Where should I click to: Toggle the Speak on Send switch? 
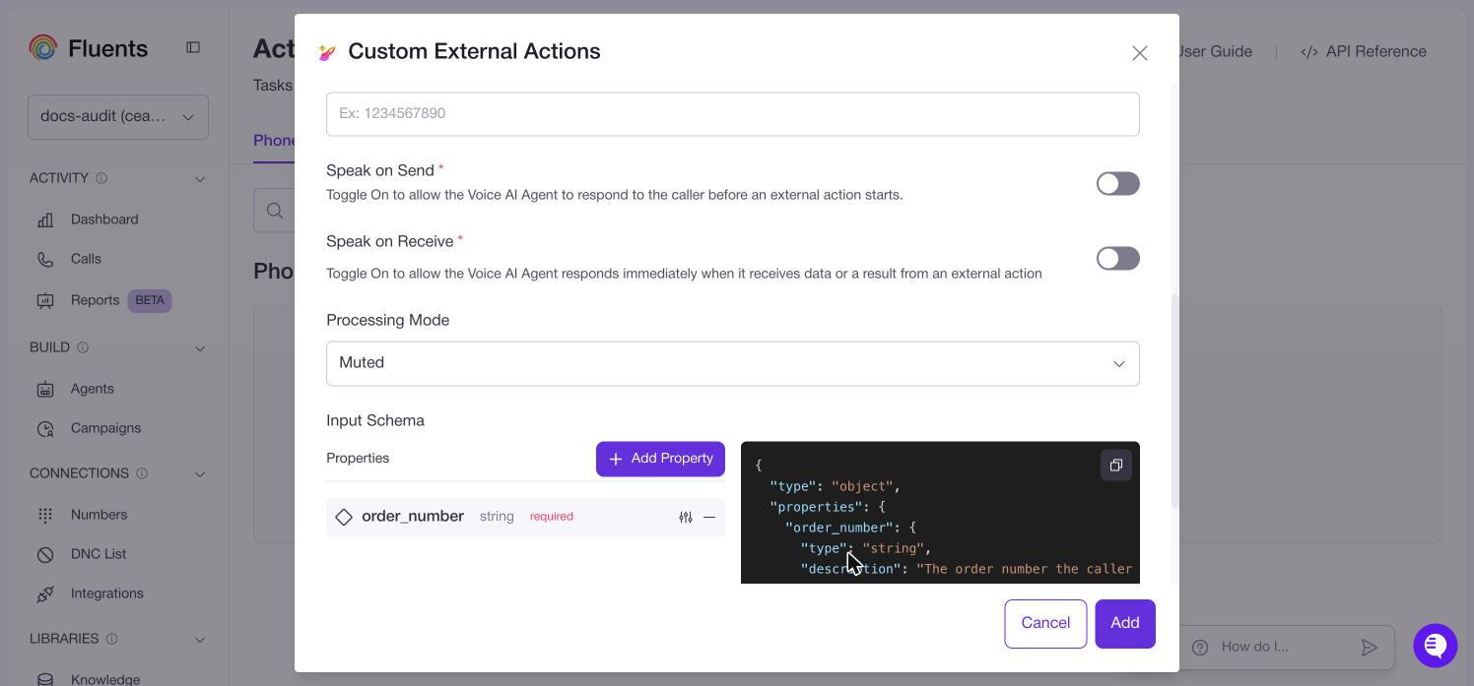tap(1117, 184)
